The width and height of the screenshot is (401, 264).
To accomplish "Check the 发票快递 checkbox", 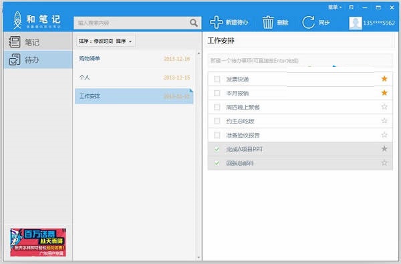I will pyautogui.click(x=217, y=79).
